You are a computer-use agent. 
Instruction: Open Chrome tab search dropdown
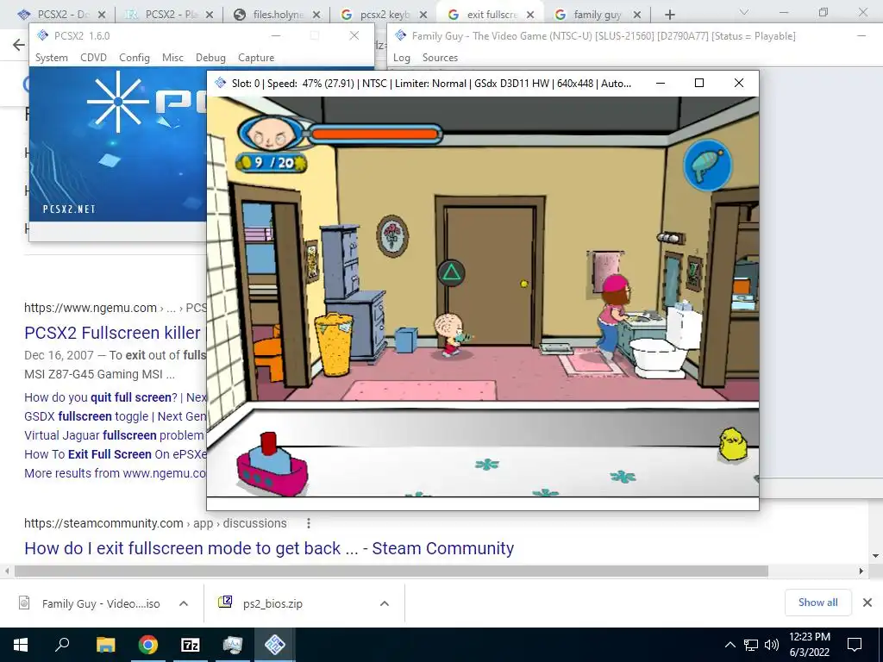pyautogui.click(x=743, y=12)
